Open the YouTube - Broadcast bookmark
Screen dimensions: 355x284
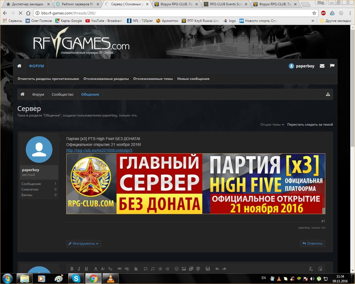[104, 21]
